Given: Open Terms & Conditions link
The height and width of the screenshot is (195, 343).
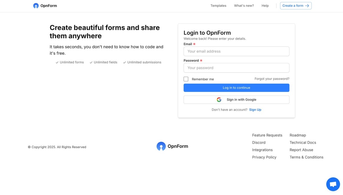Looking at the screenshot, I should pos(306,157).
